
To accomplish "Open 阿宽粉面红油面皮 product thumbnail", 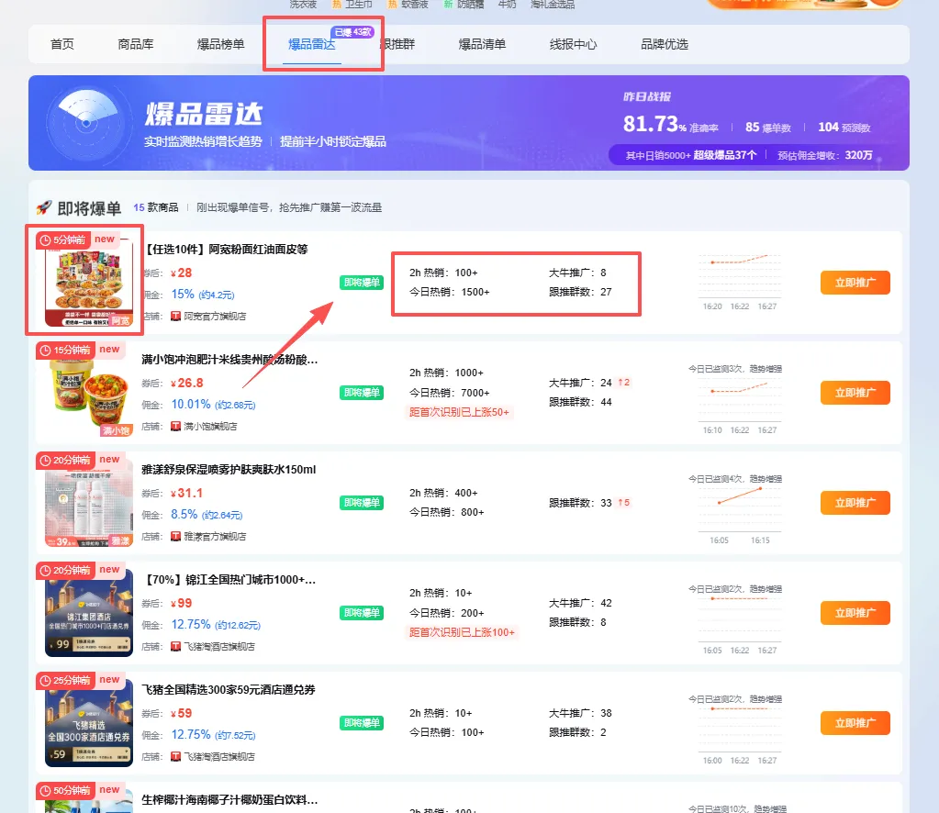I will (x=89, y=283).
